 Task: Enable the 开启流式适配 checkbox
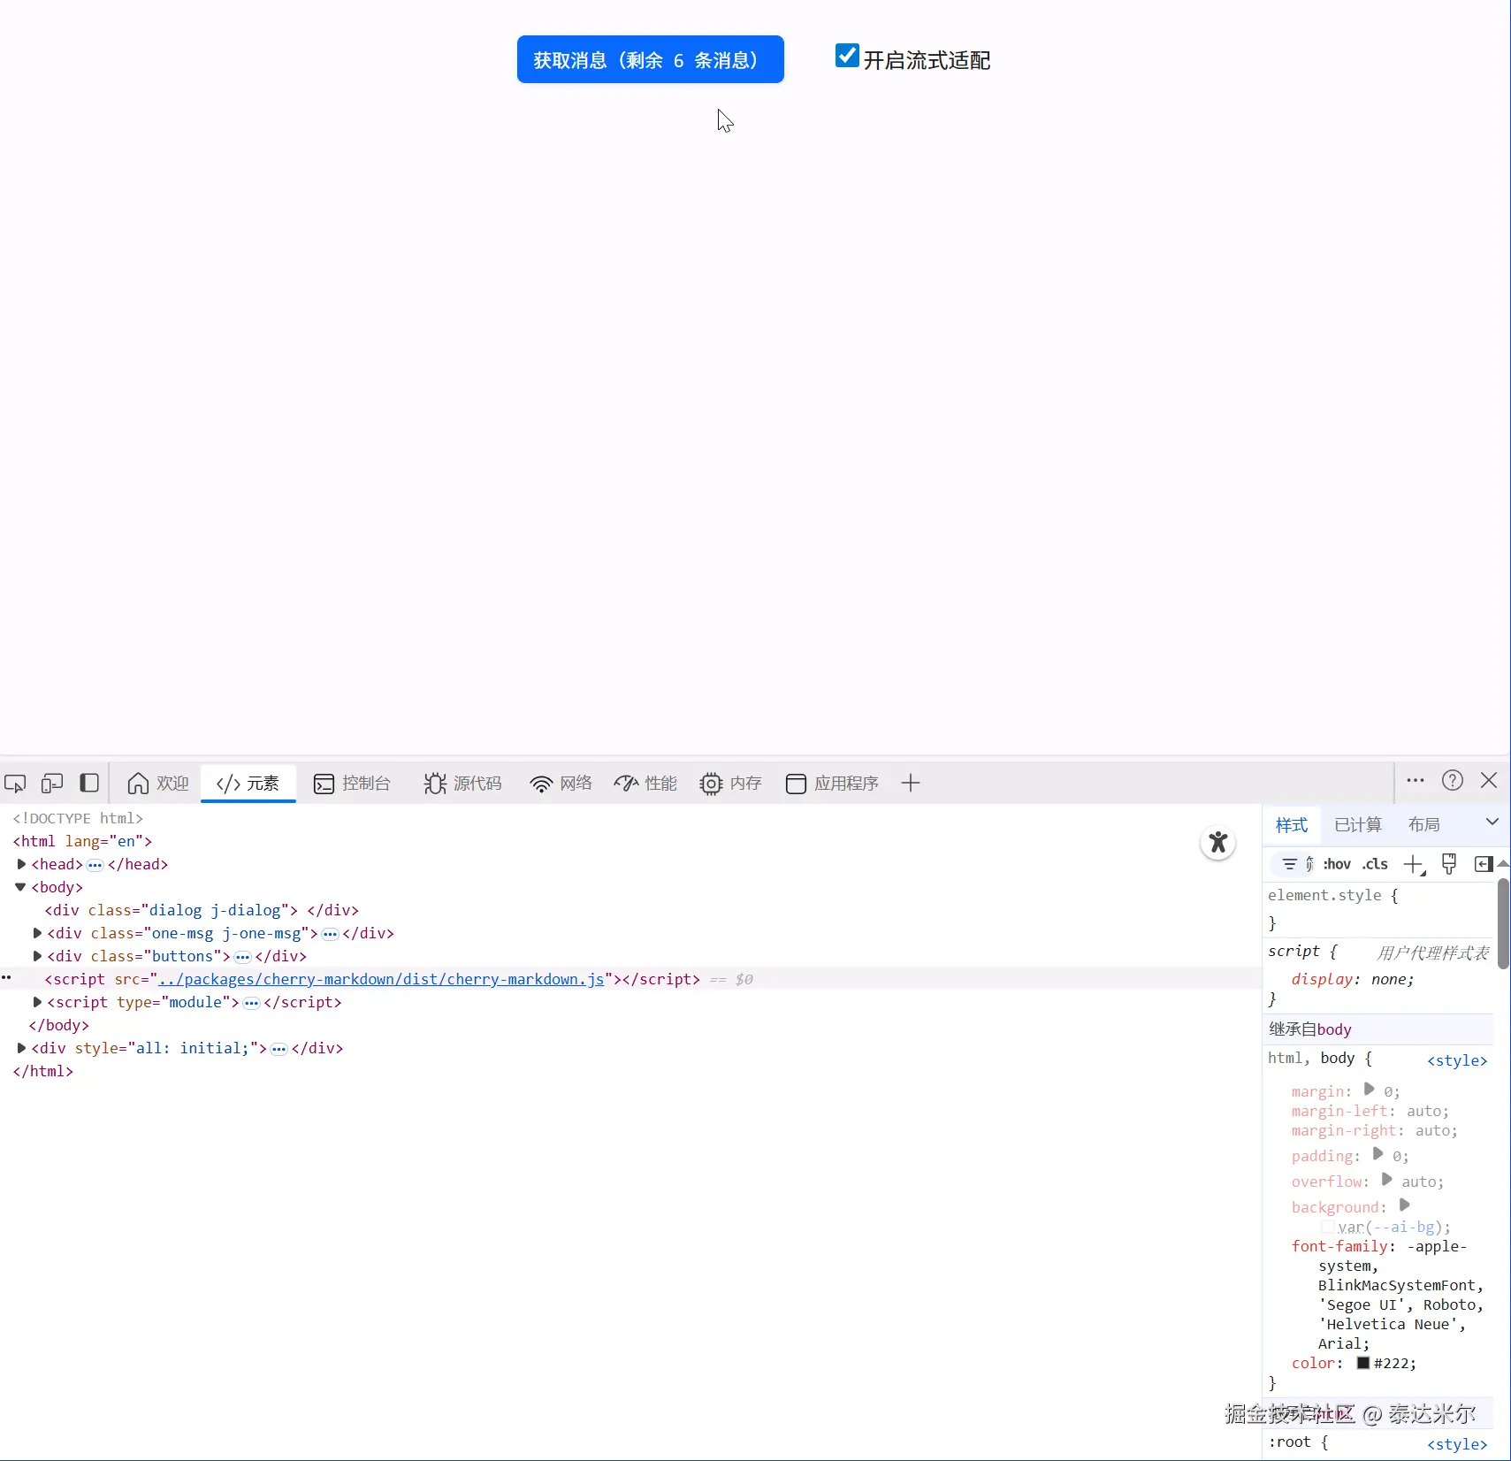pos(846,56)
